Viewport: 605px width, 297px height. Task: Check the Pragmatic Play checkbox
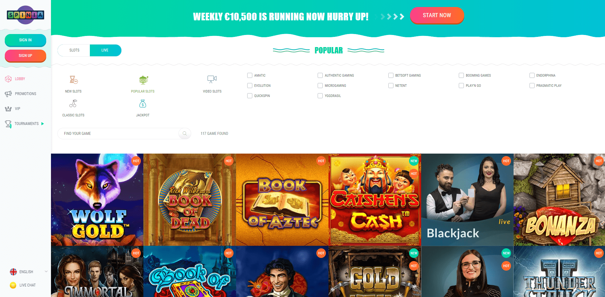click(x=532, y=86)
